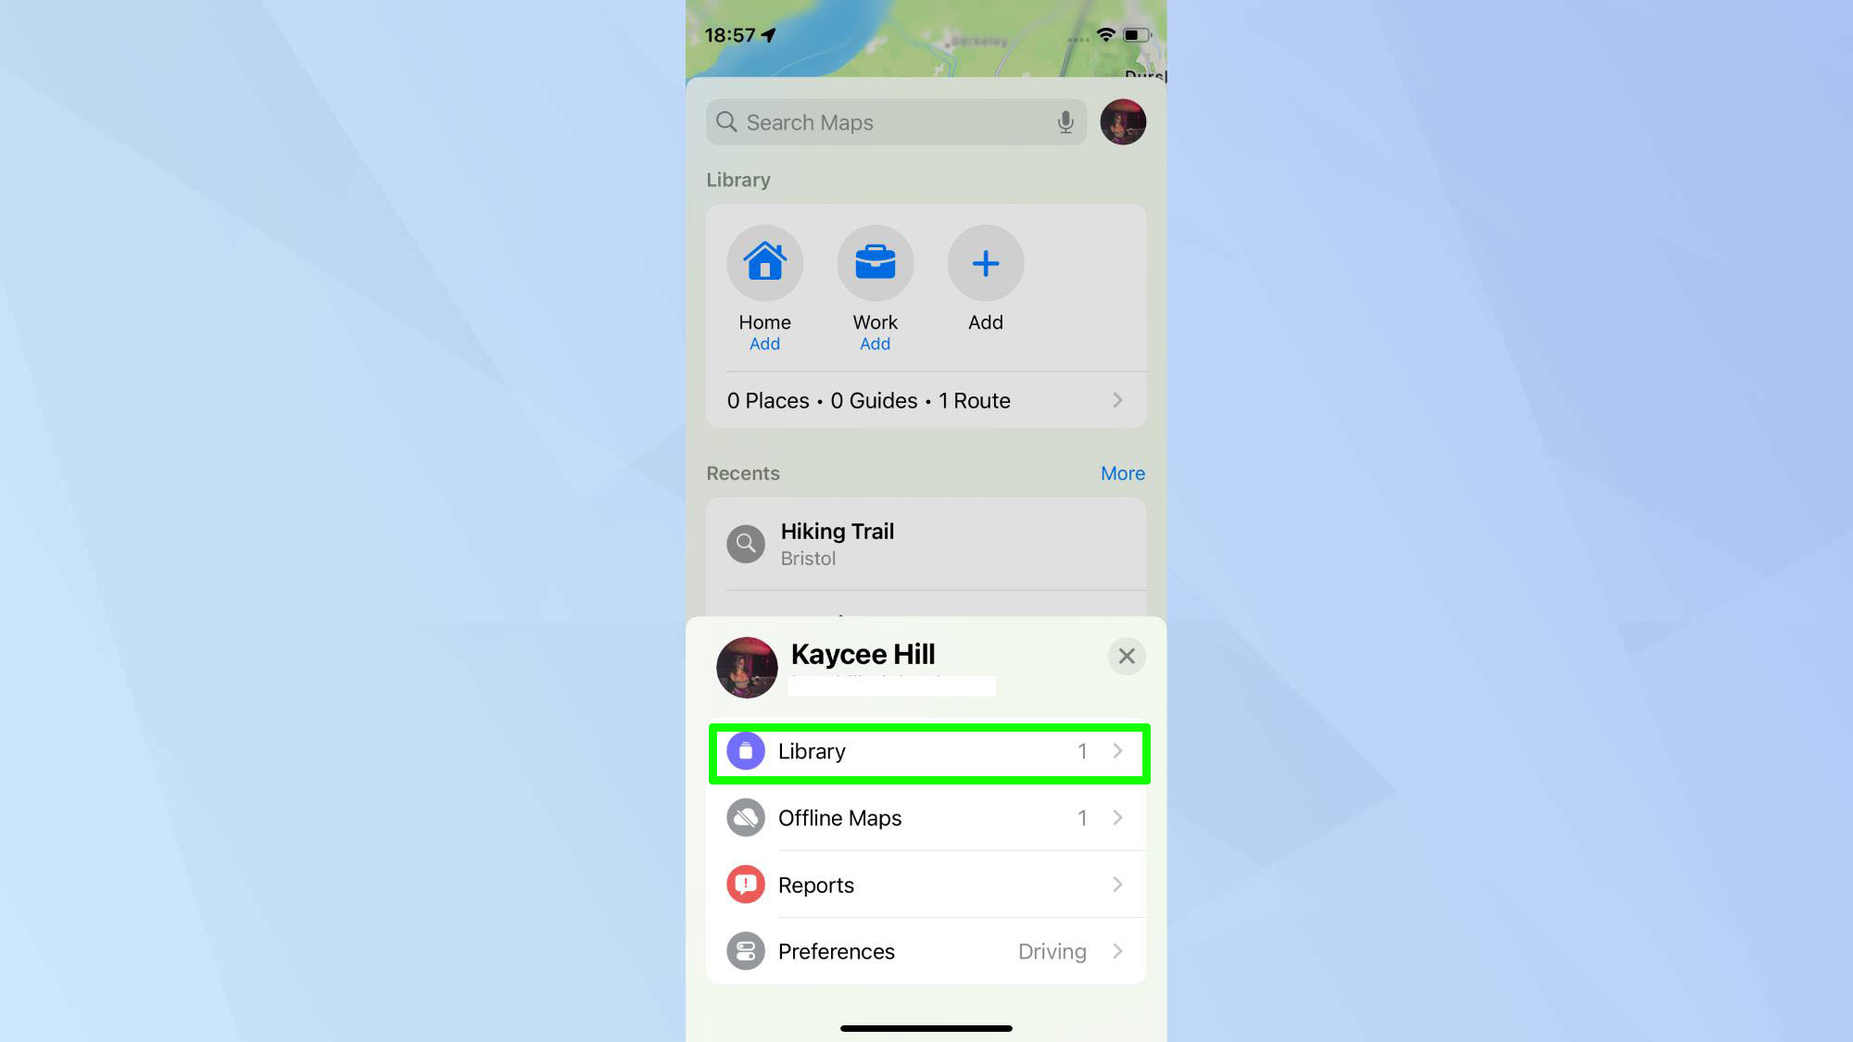
Task: Tap the microphone icon in search bar
Action: coord(1065,122)
